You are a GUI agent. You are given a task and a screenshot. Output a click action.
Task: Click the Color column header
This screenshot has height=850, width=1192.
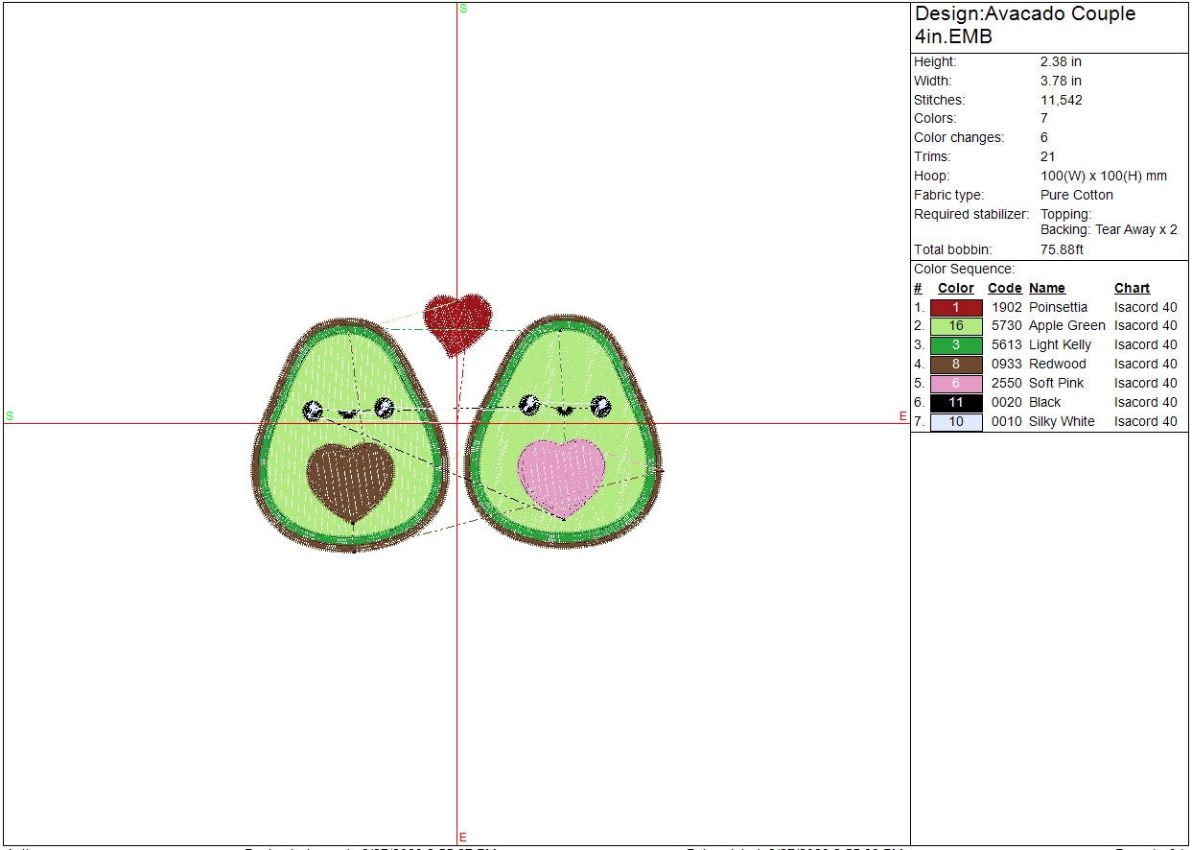955,288
